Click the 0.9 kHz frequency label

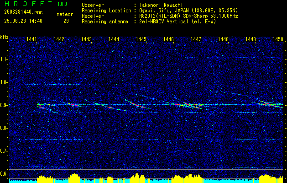pos(3,105)
